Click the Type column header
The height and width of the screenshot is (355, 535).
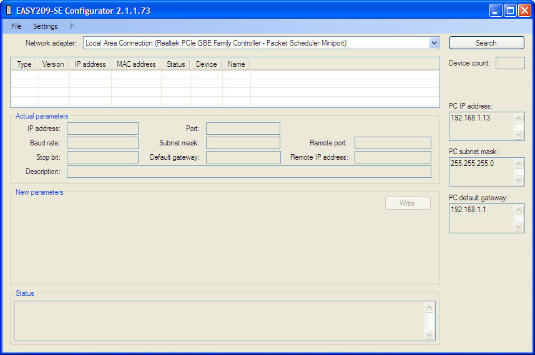24,64
